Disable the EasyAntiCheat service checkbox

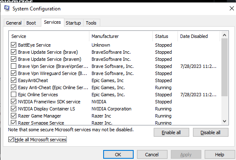[13, 80]
